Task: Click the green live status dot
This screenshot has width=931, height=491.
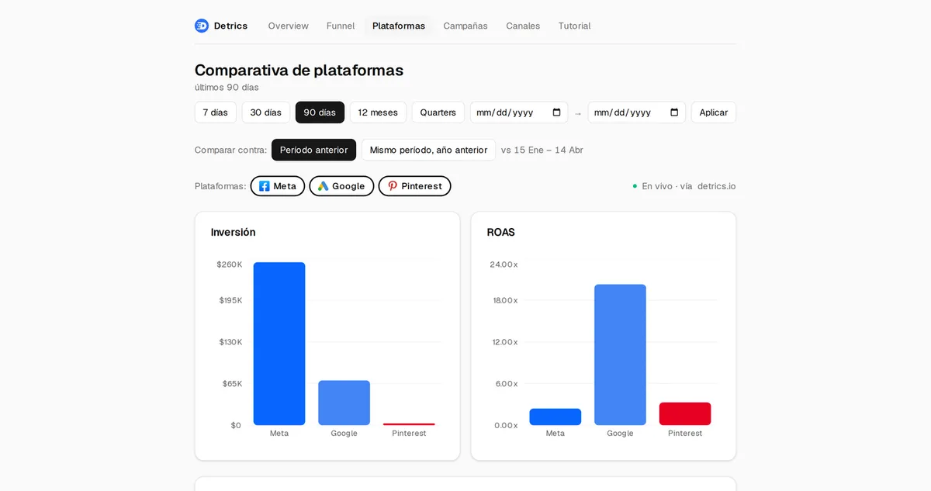Action: 635,186
